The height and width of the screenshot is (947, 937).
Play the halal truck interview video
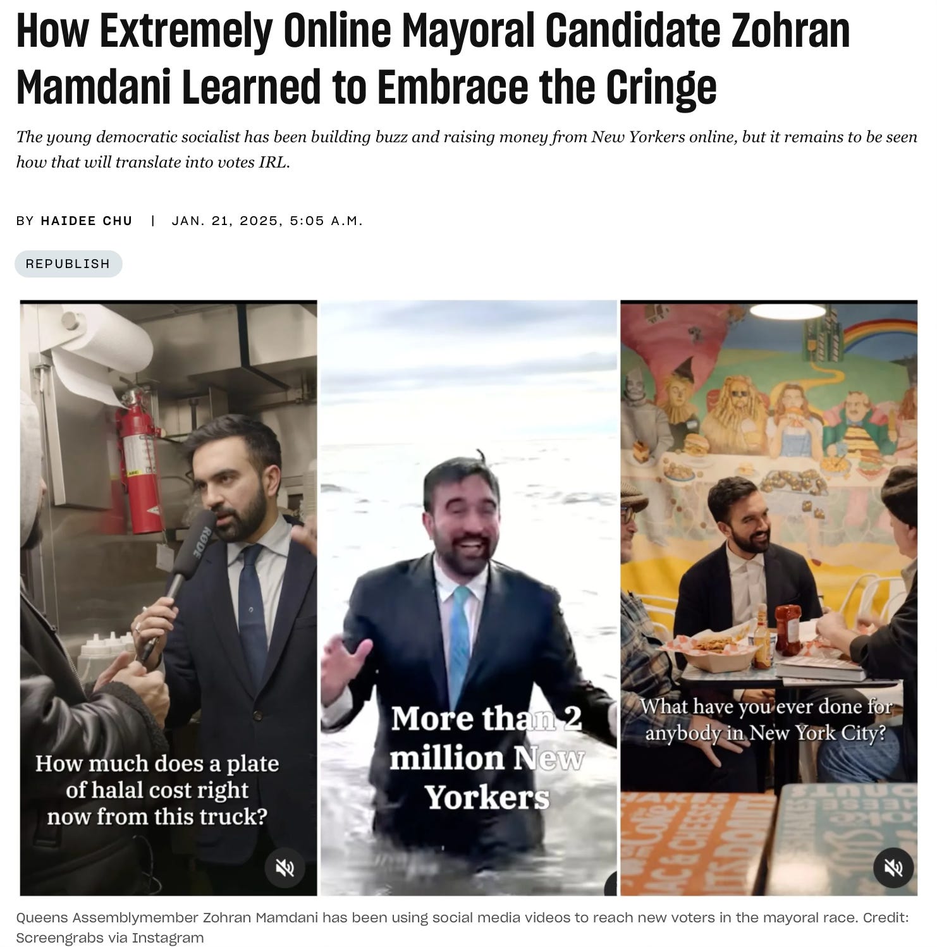tap(168, 597)
